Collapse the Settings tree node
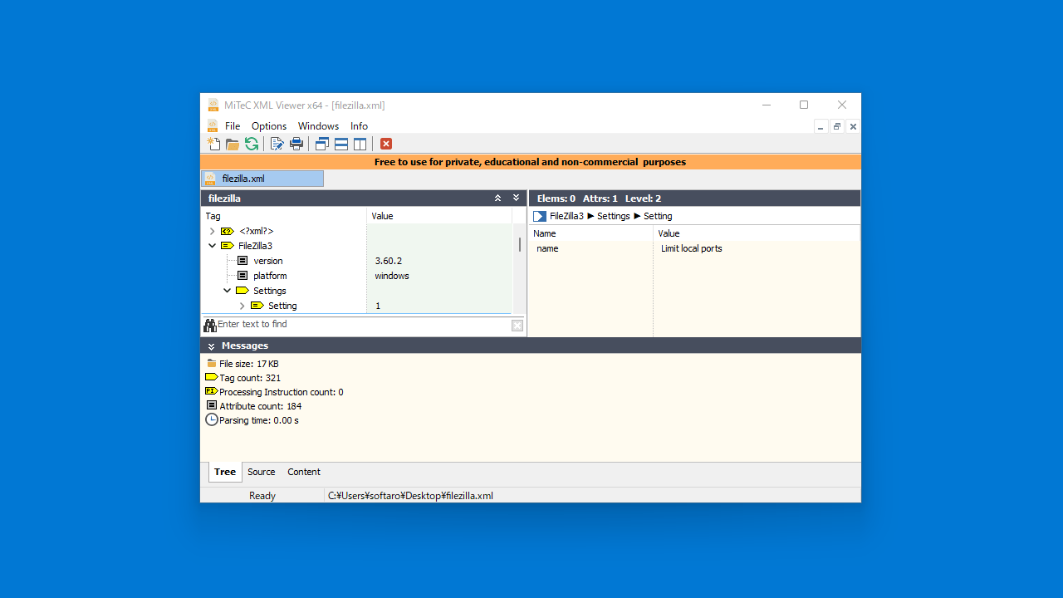Screen dimensions: 1063x598 tap(228, 291)
